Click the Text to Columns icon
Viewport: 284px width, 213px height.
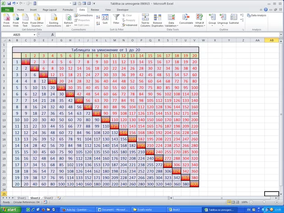point(145,20)
